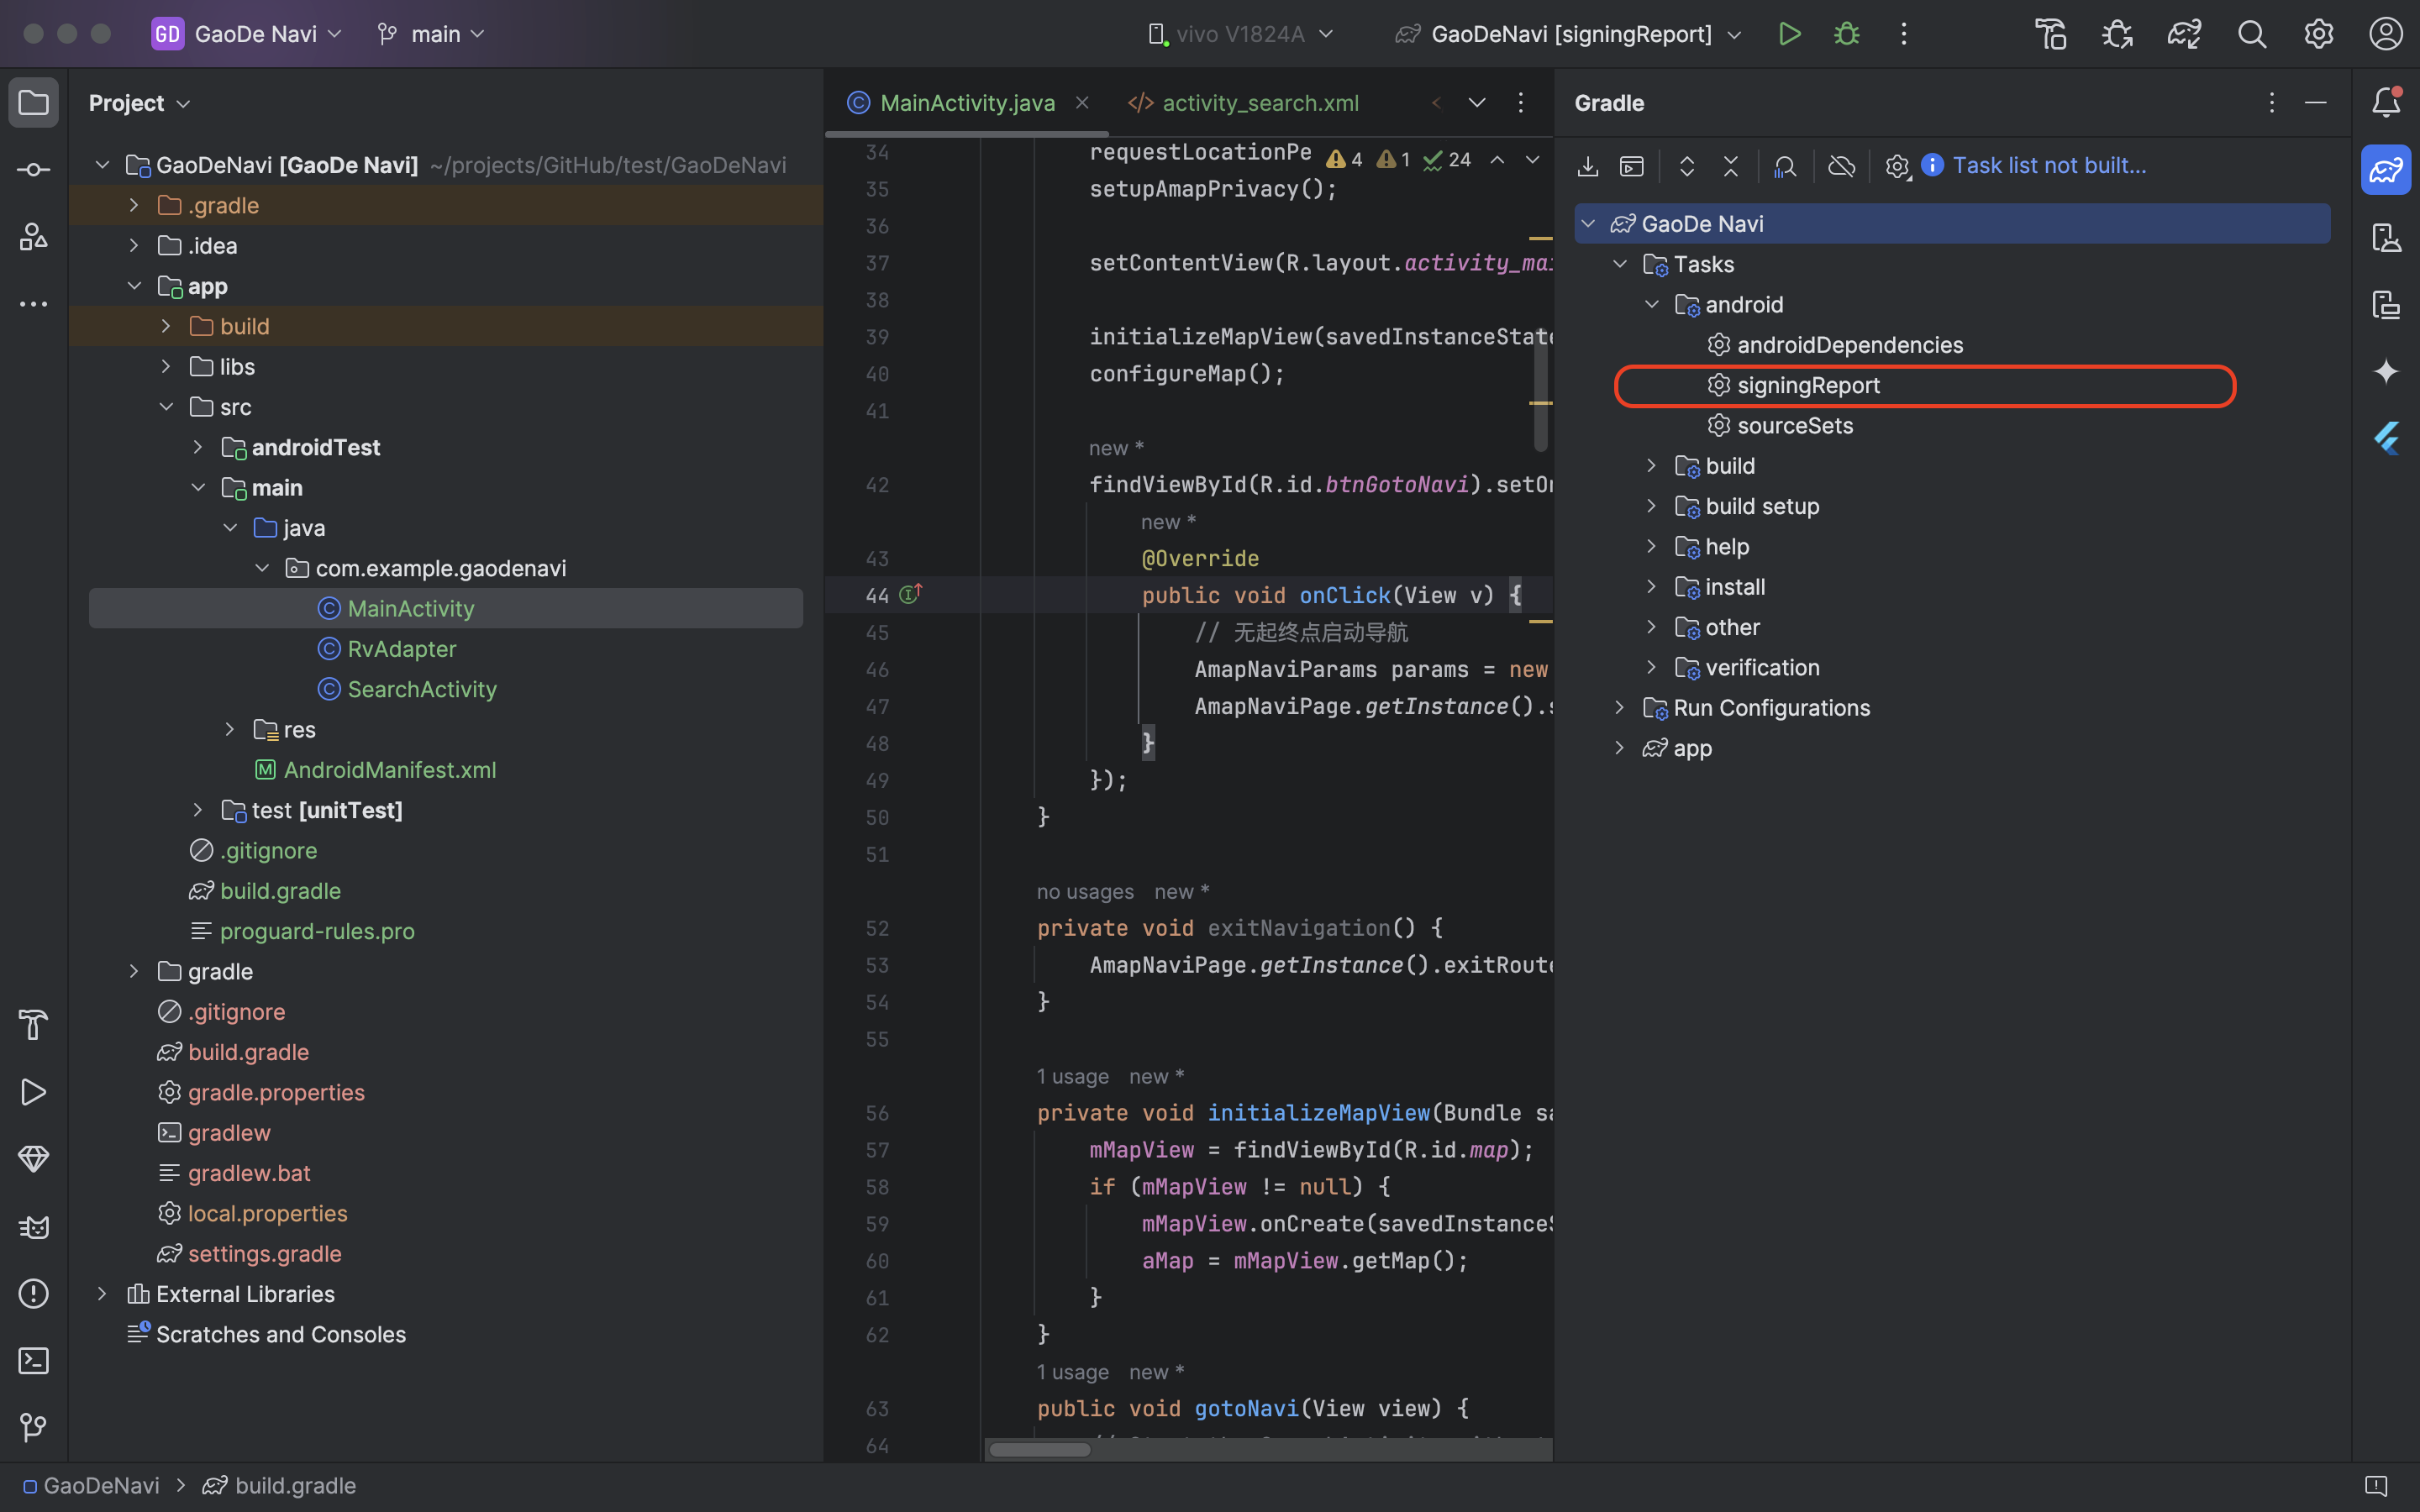Sync project with Gradle files
2420x1512 pixels.
click(2185, 34)
